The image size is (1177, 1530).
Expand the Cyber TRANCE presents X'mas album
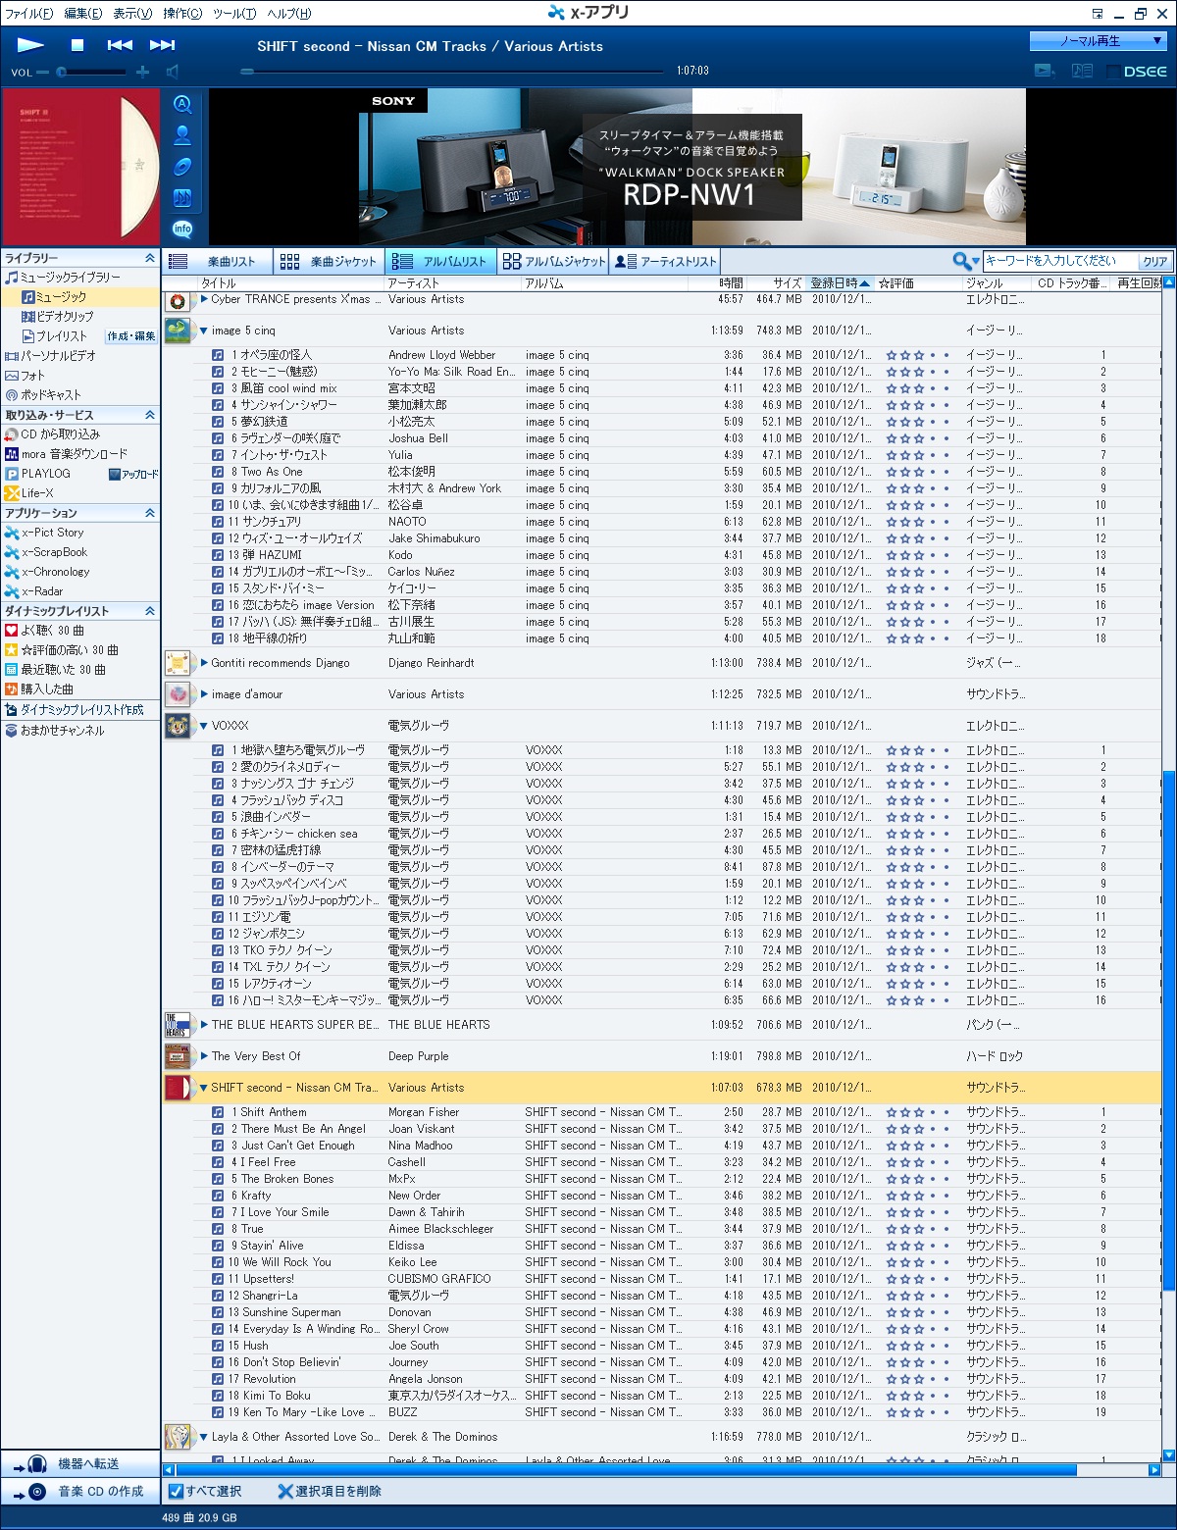point(204,299)
